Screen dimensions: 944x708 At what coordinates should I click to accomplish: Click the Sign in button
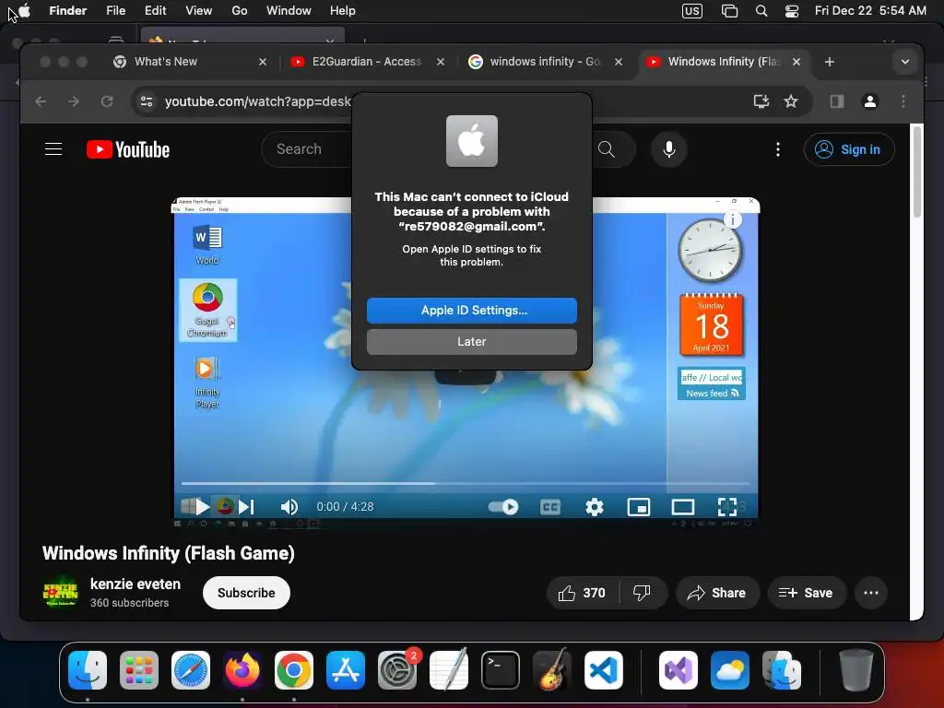point(849,149)
